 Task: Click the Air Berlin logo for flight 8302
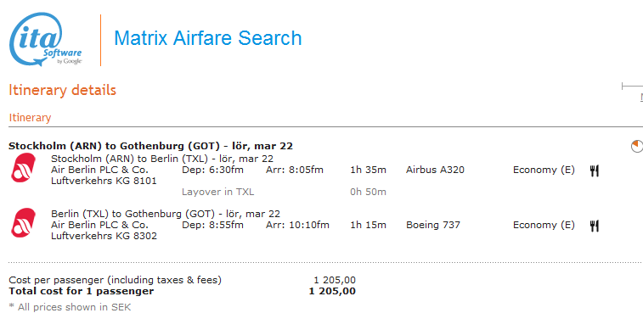tap(24, 223)
